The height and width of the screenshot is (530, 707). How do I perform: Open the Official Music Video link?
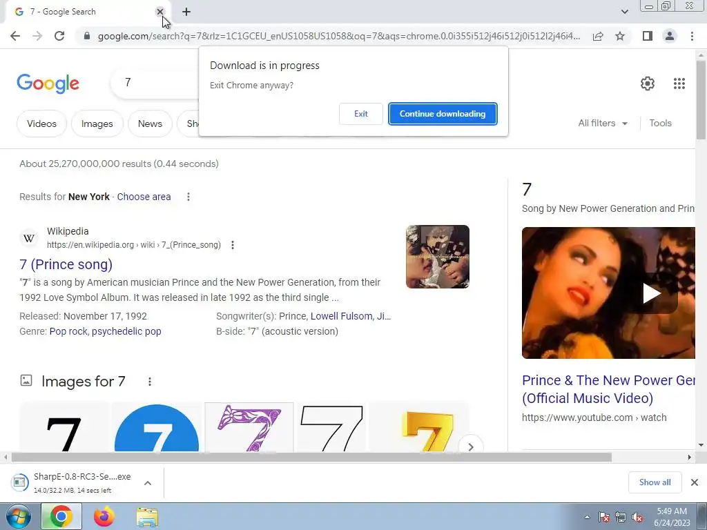[x=608, y=389]
